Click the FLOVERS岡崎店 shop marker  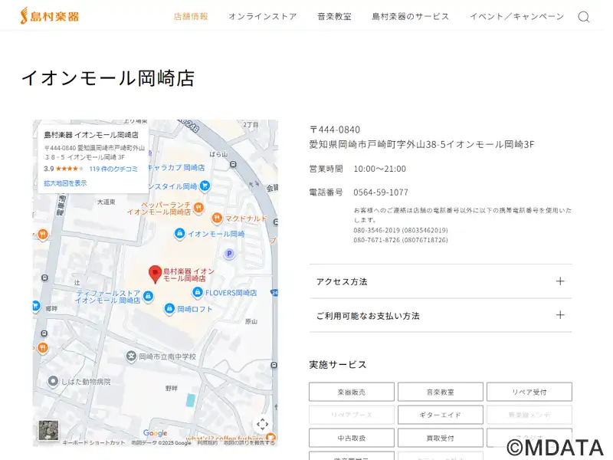(x=197, y=293)
